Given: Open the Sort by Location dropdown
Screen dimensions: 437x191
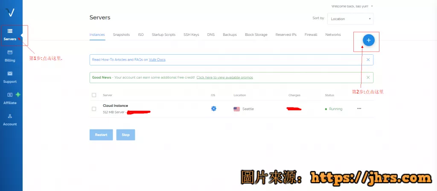Looking at the screenshot, I should 350,19.
